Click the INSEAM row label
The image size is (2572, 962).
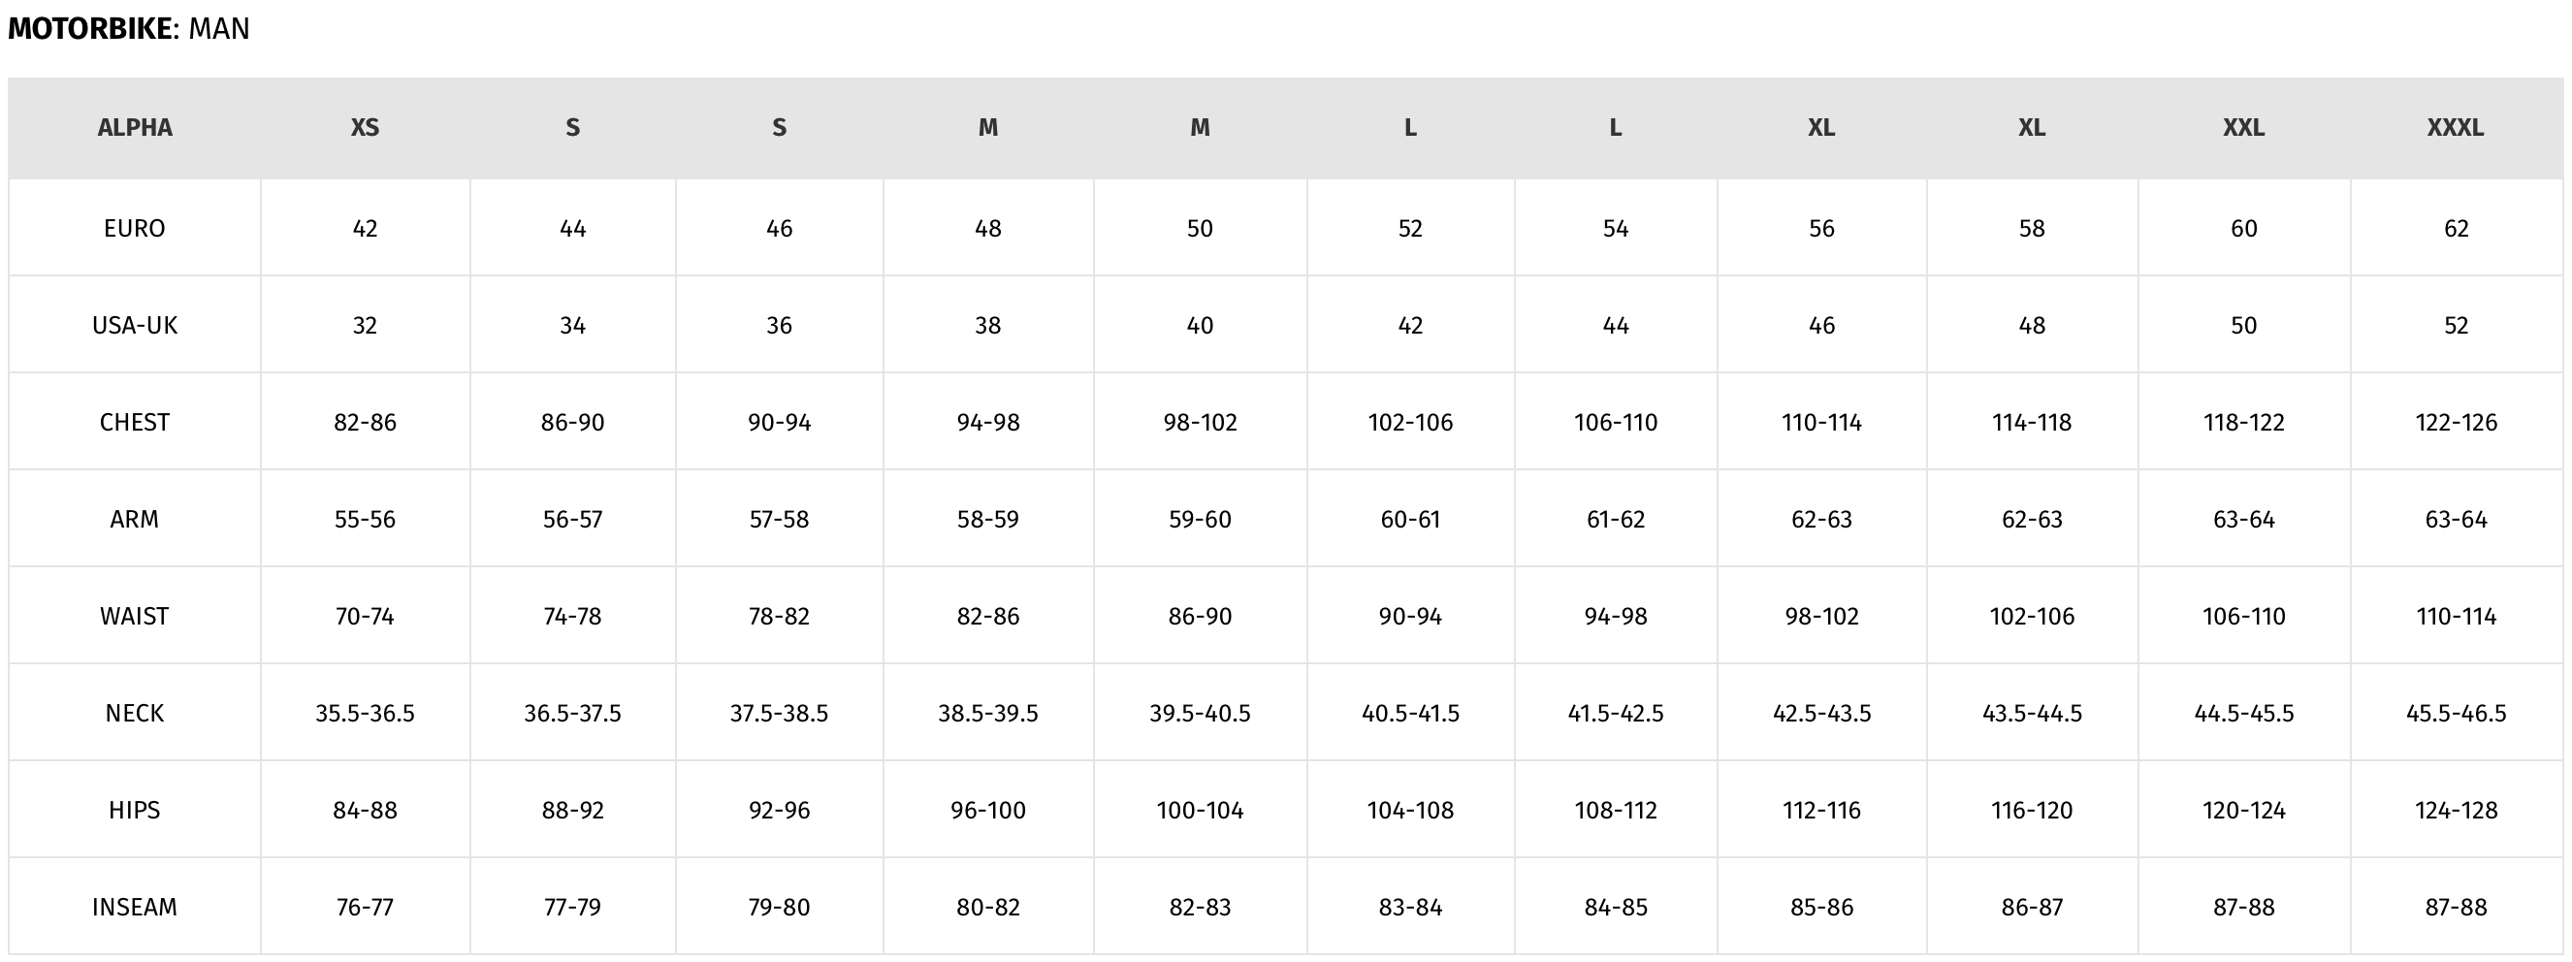(x=135, y=906)
